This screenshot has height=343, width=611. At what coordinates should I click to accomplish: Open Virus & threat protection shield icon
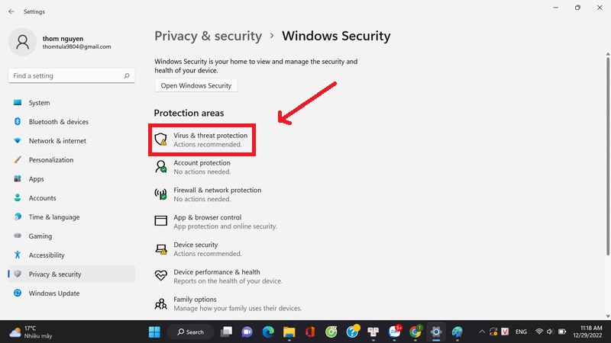pos(160,139)
